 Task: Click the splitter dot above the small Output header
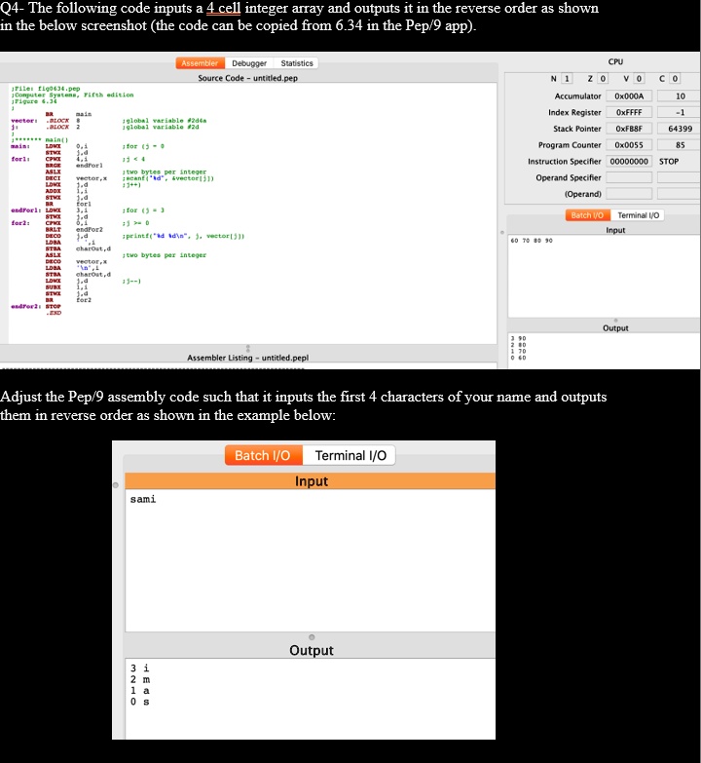point(615,321)
